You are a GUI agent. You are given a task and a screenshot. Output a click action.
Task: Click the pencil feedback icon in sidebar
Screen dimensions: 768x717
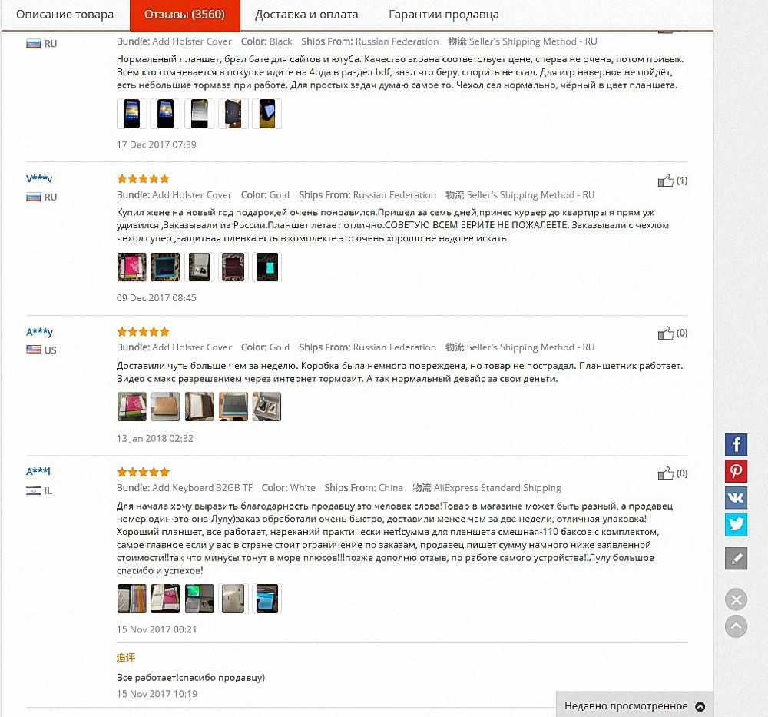click(736, 558)
